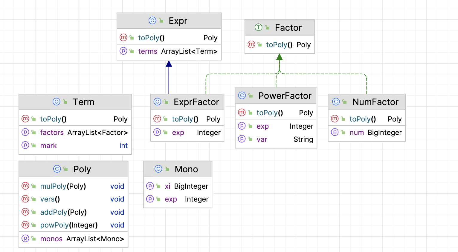The width and height of the screenshot is (458, 252).
Task: Select the num BigInteger field
Action: (367, 132)
